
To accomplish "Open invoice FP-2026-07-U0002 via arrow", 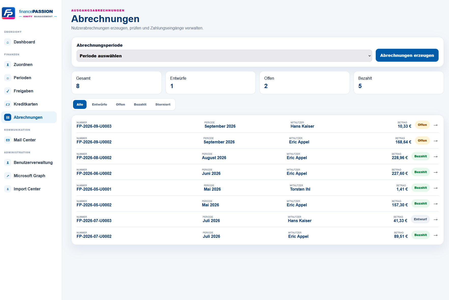I will 436,235.
